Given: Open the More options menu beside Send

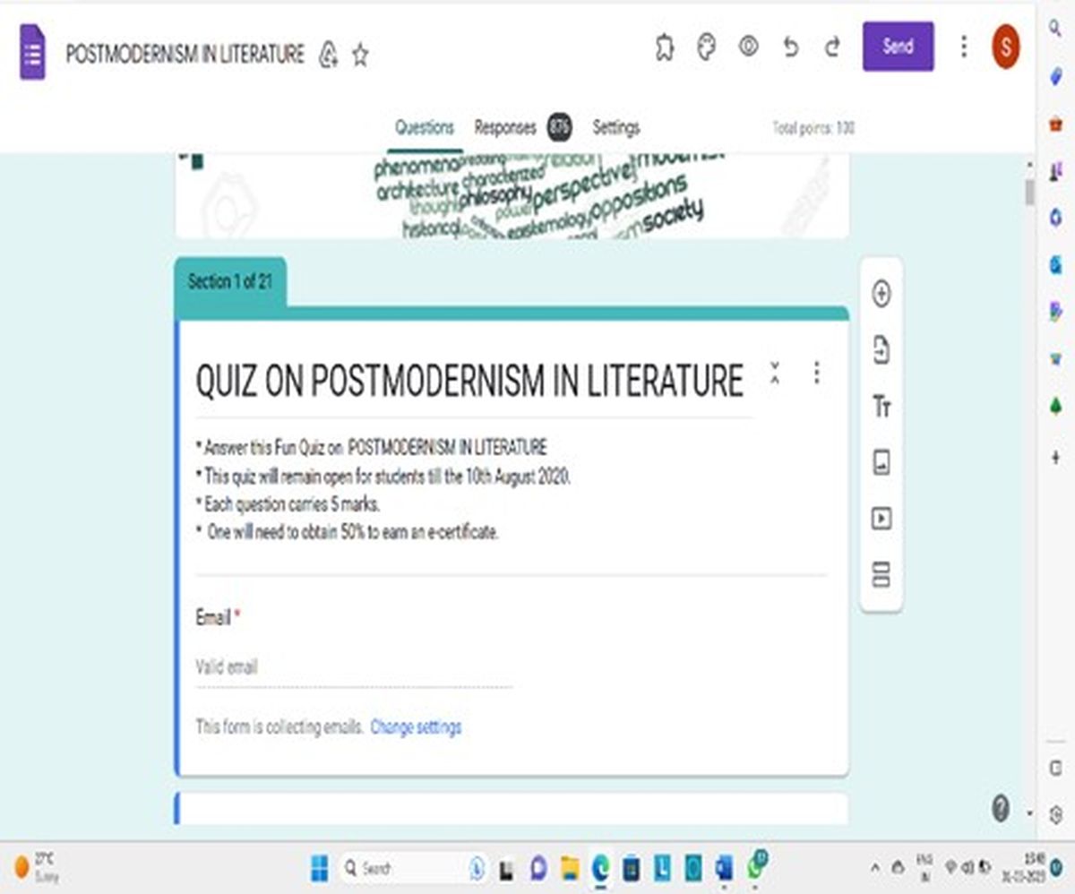Looking at the screenshot, I should [964, 47].
